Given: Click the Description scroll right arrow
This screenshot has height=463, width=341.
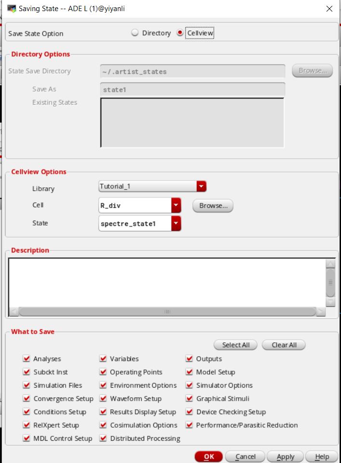Looking at the screenshot, I should point(321,311).
